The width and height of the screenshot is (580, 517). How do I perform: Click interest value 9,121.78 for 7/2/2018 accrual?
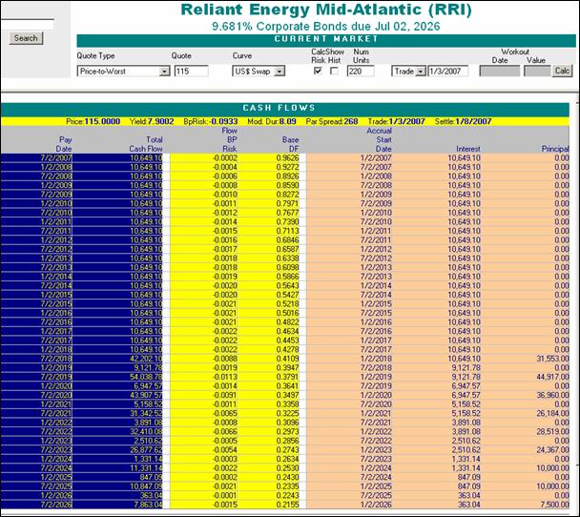(x=466, y=367)
